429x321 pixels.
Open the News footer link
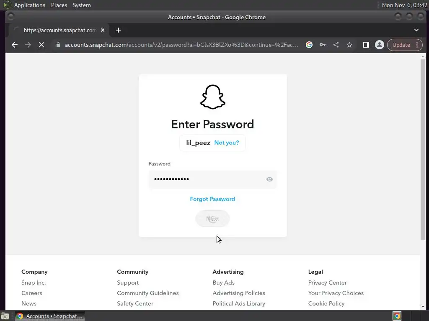tap(29, 303)
